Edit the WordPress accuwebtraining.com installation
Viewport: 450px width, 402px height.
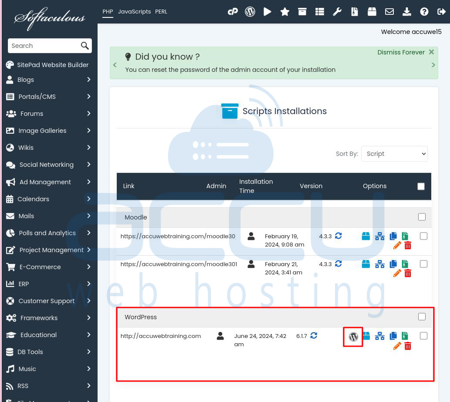click(397, 346)
